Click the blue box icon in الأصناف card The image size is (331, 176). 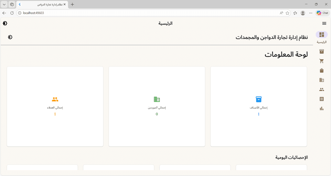(x=259, y=99)
